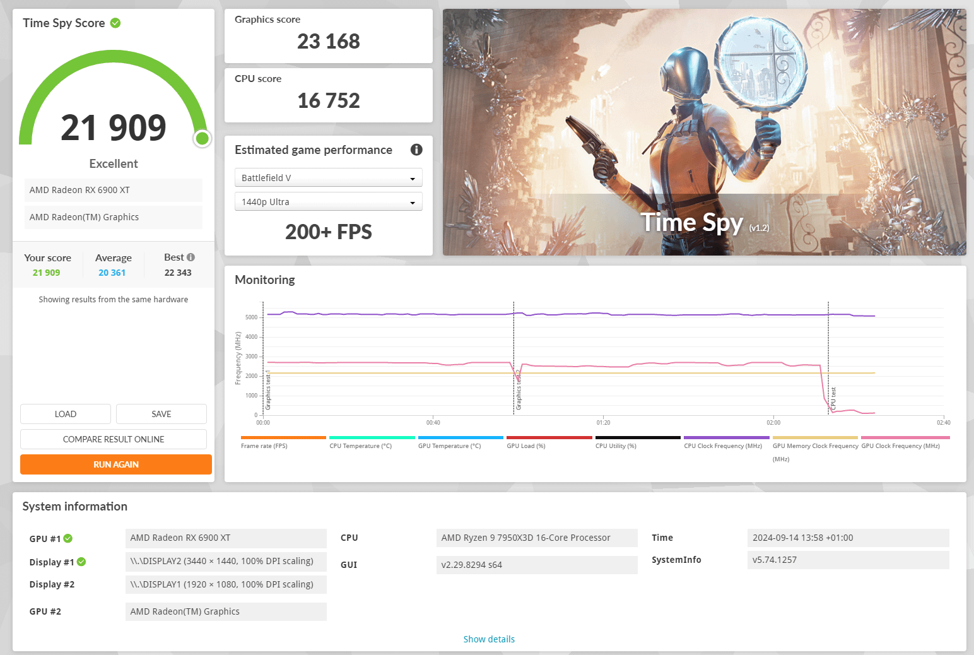
Task: Click the info icon beside Best score
Action: point(191,257)
